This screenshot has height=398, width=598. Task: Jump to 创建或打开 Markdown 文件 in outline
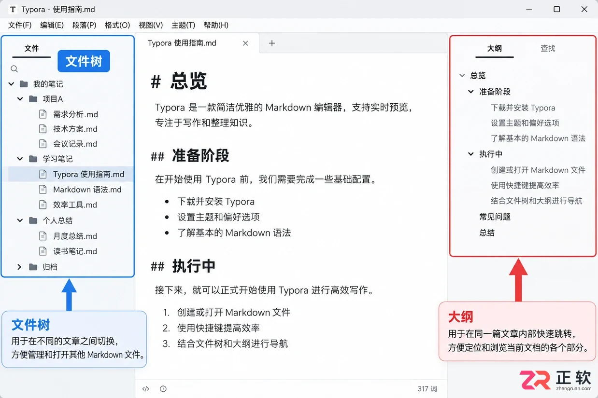click(x=538, y=170)
